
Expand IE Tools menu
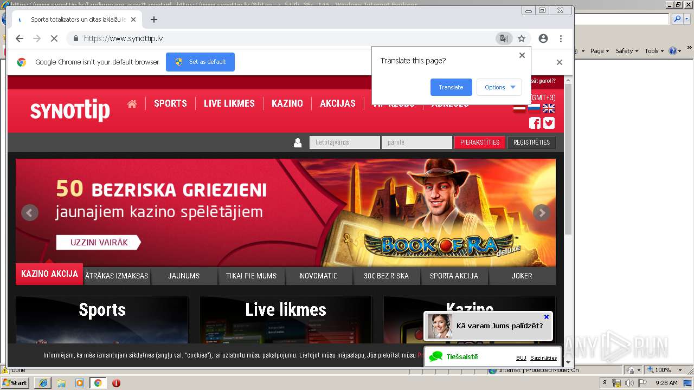[654, 51]
